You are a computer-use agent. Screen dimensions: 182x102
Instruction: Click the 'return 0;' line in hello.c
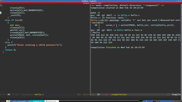click(x=11, y=50)
